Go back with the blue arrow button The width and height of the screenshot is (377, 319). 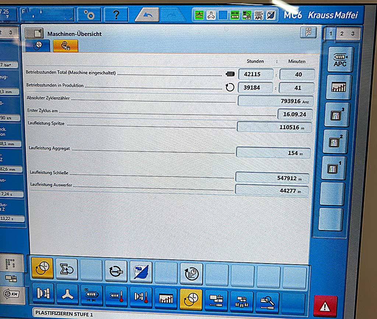point(147,15)
